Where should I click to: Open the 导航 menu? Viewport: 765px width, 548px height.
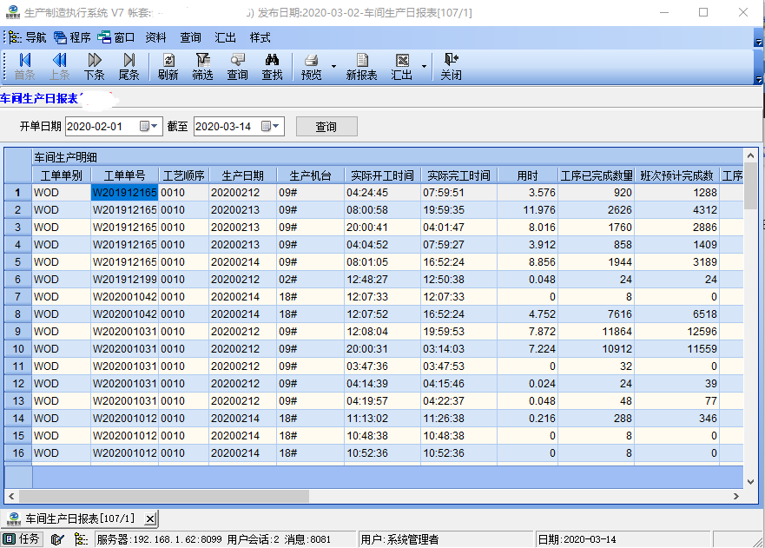tap(29, 37)
